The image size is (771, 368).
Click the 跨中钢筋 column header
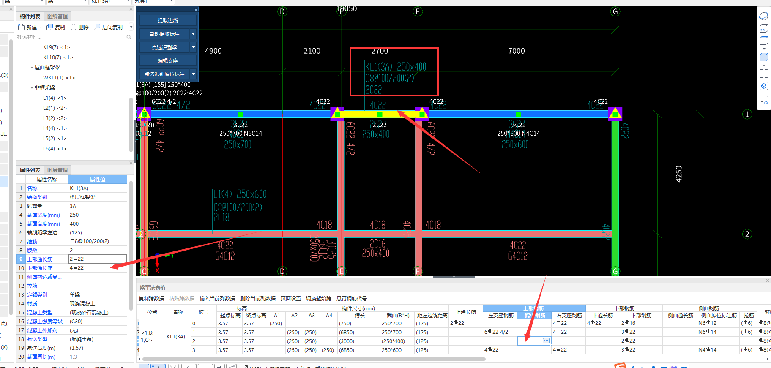pos(535,316)
